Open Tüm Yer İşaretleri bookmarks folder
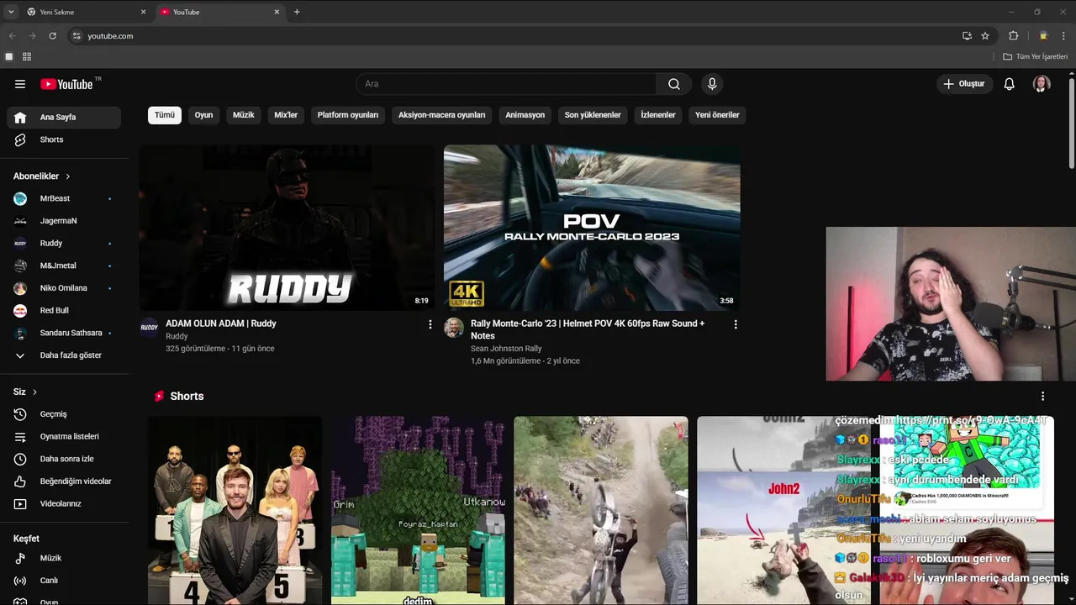 1035,56
